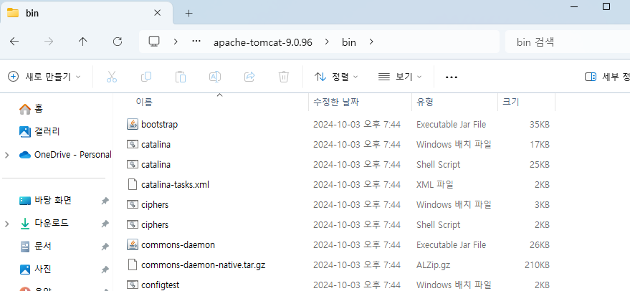Click the Rename icon in toolbar
The image size is (630, 291).
[215, 77]
